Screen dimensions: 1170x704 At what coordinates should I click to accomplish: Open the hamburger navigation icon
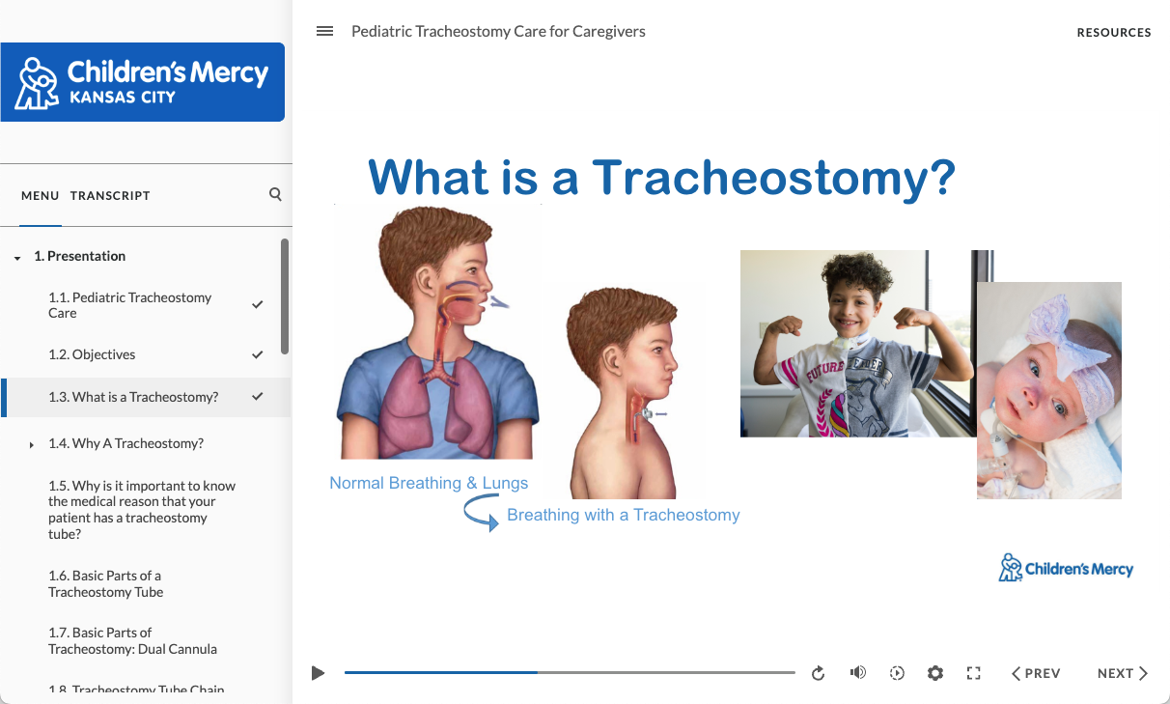[x=324, y=31]
